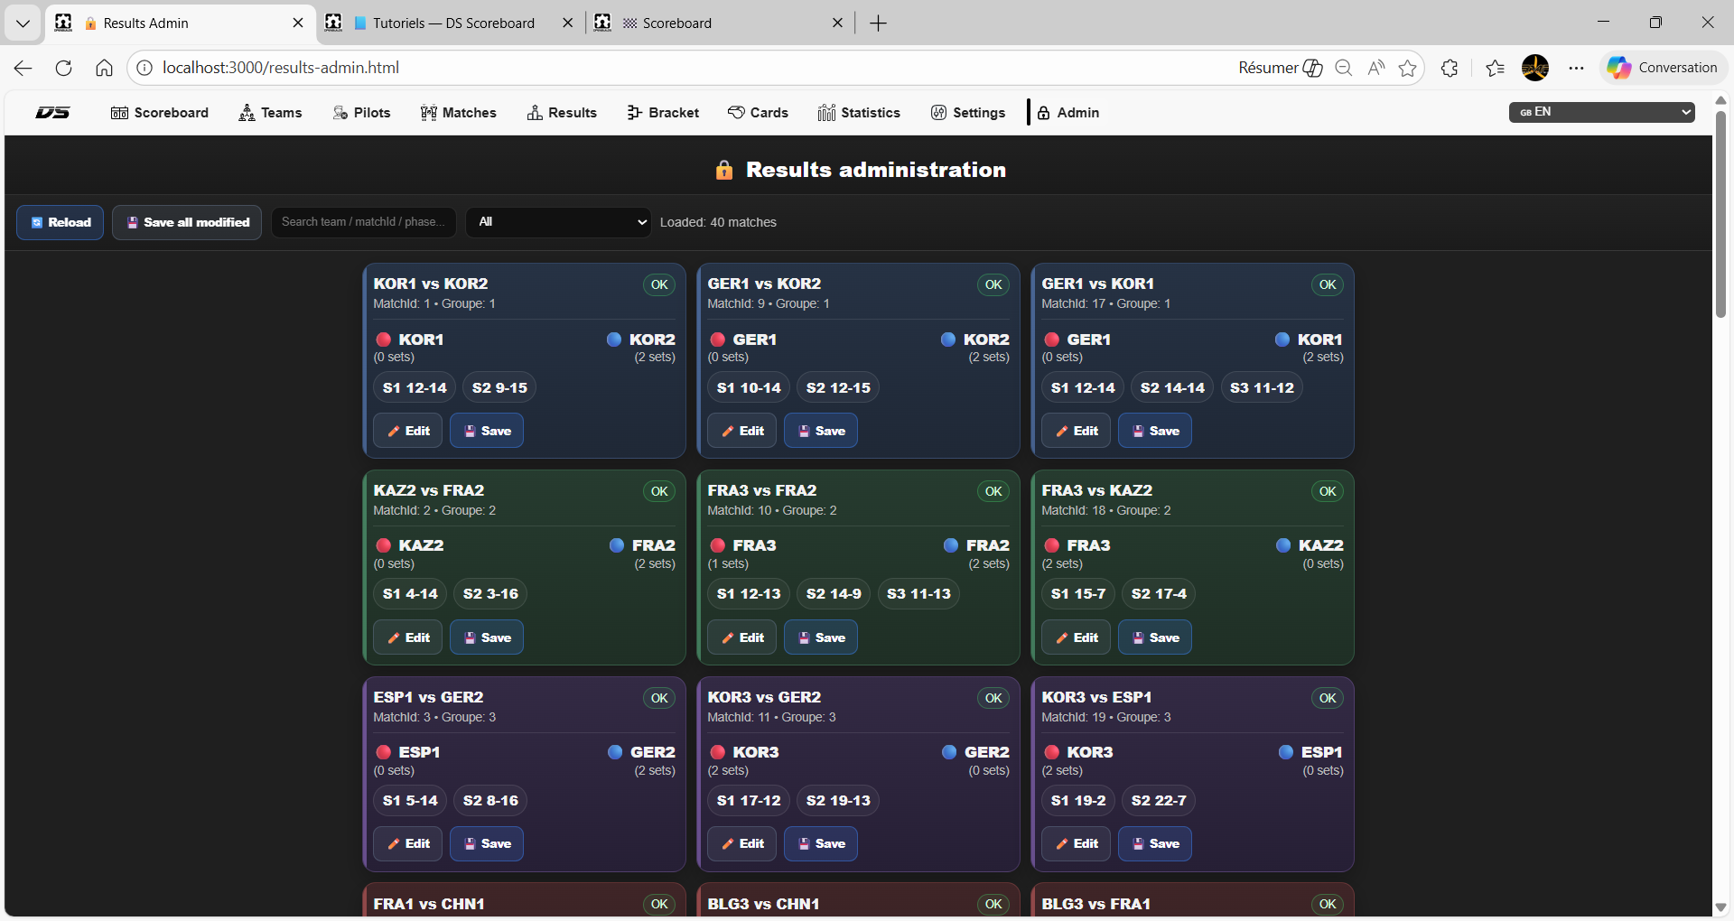Click the browser zoom magnifier icon

1344,68
